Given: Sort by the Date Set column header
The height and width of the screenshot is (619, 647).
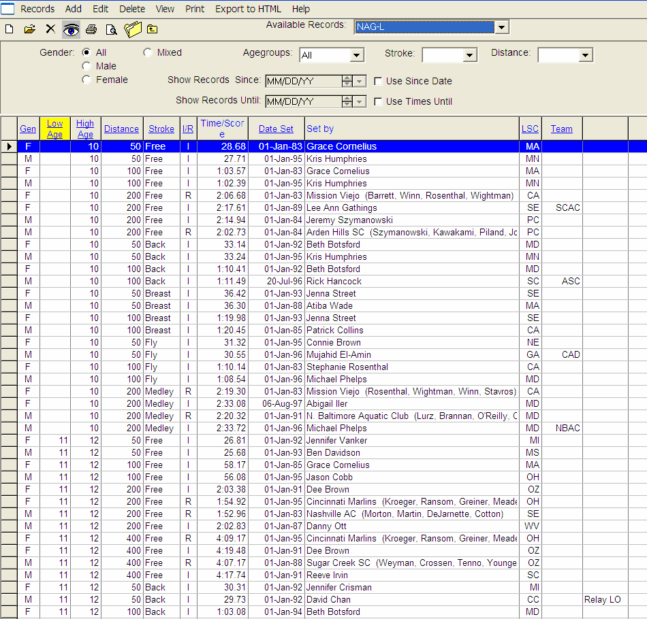Looking at the screenshot, I should click(276, 129).
